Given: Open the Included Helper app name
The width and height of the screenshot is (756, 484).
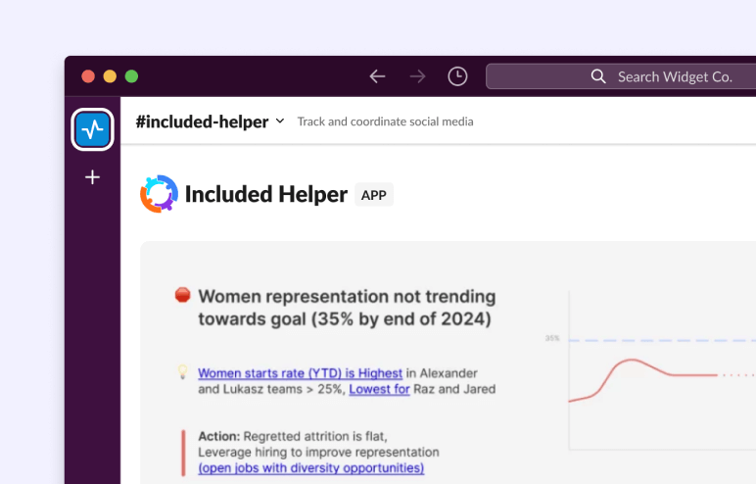Looking at the screenshot, I should point(265,195).
